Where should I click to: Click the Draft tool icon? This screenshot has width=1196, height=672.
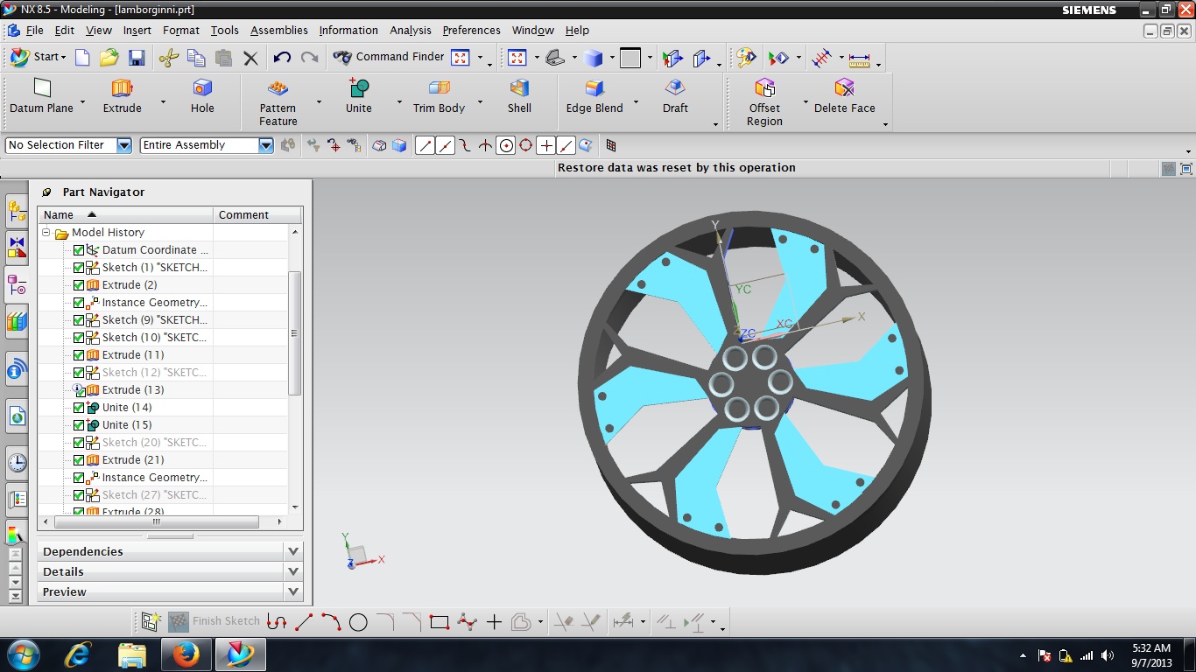(675, 88)
